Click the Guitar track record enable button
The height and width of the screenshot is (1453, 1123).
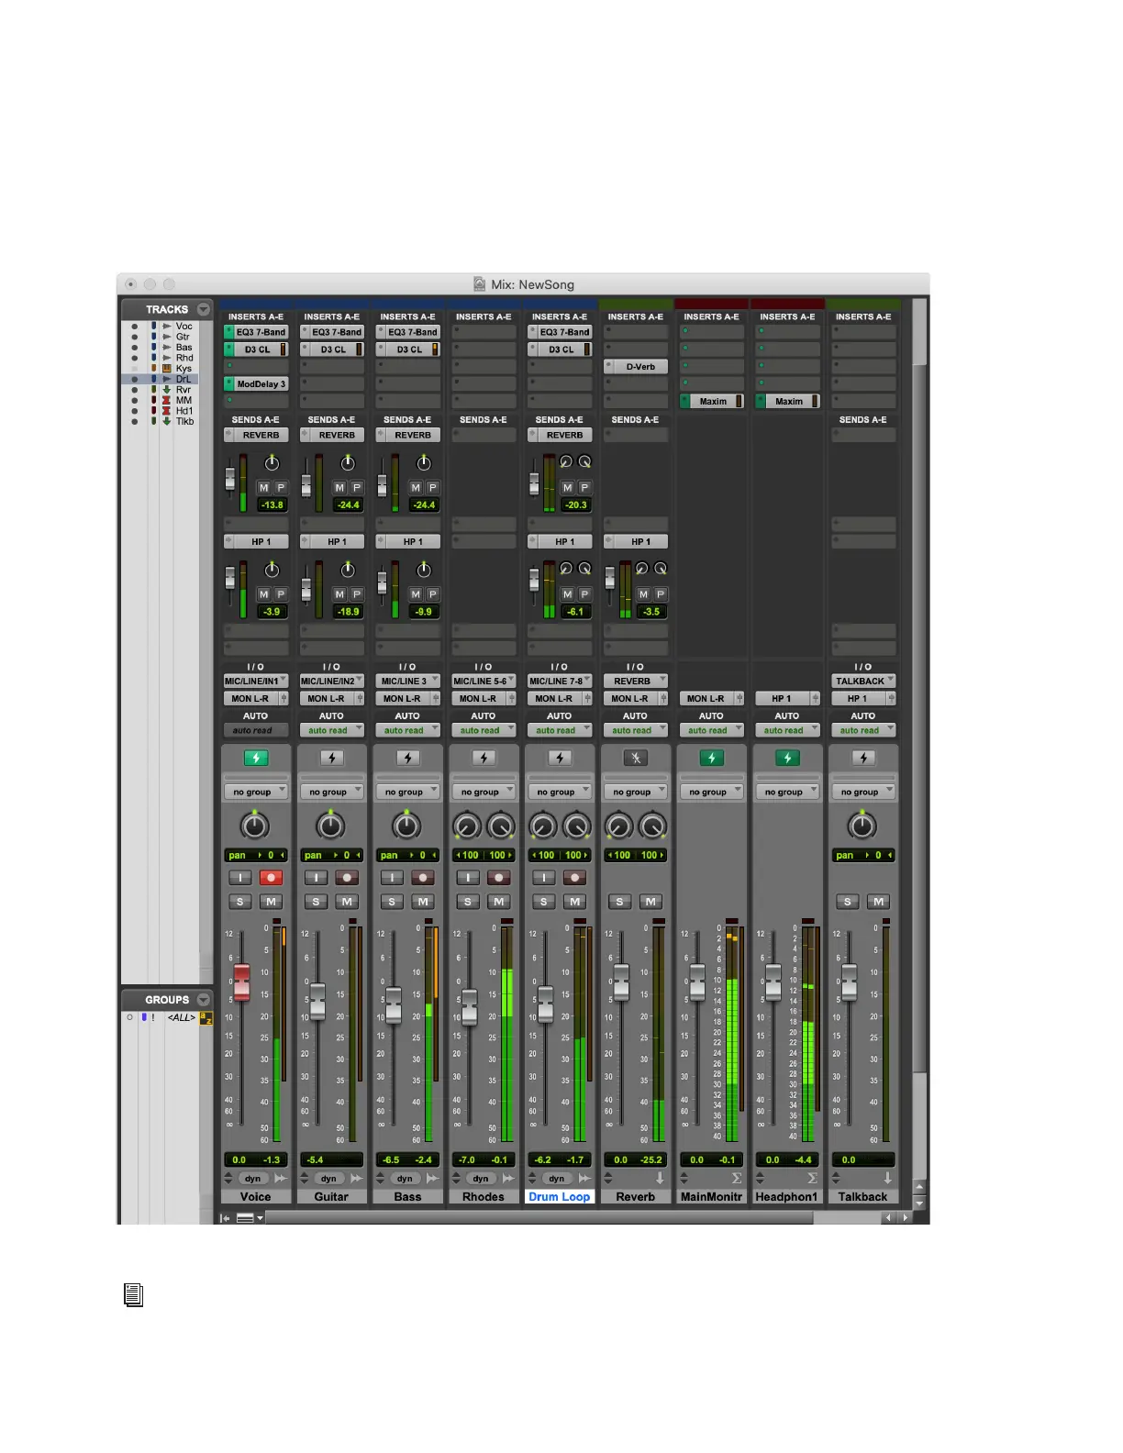pyautogui.click(x=347, y=878)
